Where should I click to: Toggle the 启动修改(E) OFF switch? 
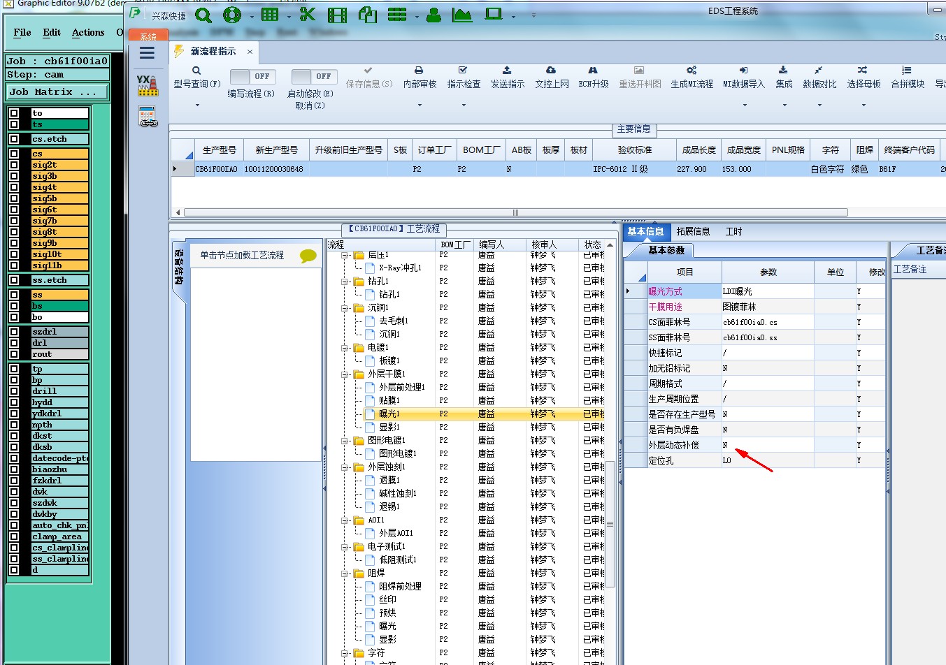click(314, 76)
